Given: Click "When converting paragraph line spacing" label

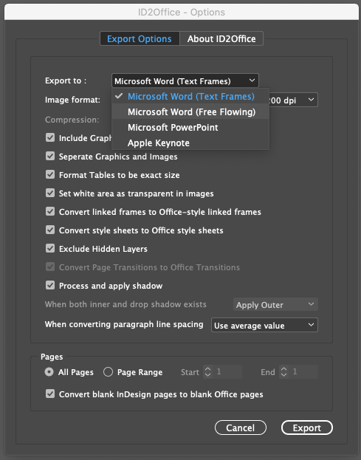Looking at the screenshot, I should click(124, 324).
